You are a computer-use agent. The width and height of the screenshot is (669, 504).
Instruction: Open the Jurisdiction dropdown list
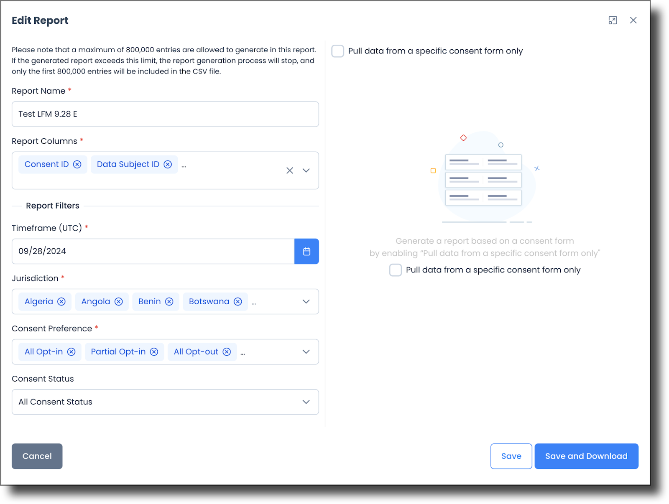[x=306, y=301]
